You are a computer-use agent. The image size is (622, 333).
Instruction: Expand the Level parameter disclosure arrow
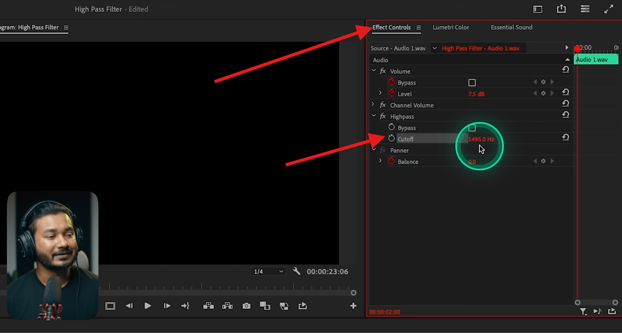pos(380,93)
